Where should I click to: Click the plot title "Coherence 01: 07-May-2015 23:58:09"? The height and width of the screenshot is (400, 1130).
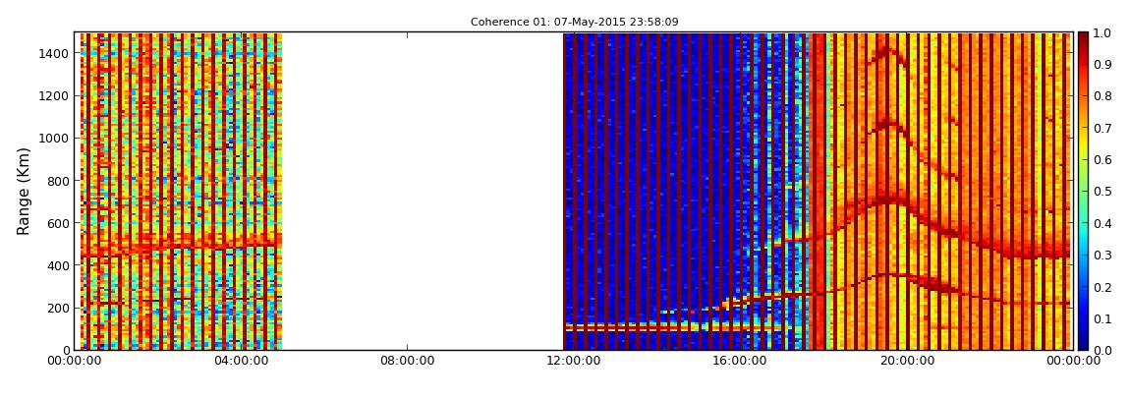point(575,23)
